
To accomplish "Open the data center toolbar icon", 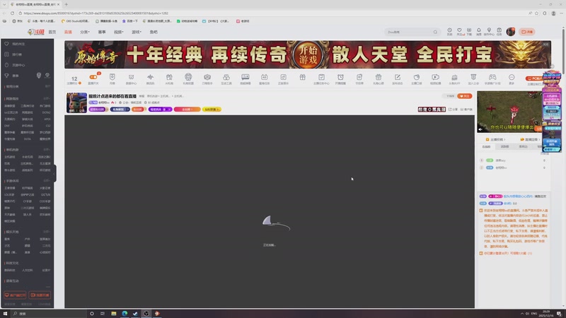I will (x=131, y=77).
